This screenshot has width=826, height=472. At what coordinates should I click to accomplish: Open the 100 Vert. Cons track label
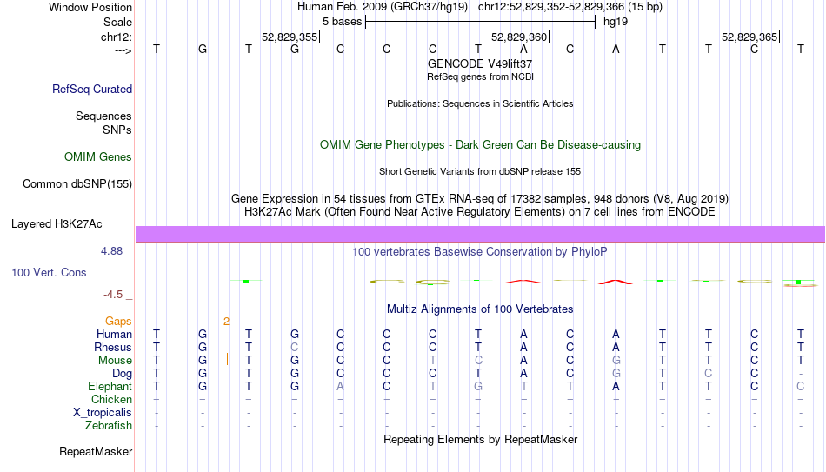click(49, 272)
